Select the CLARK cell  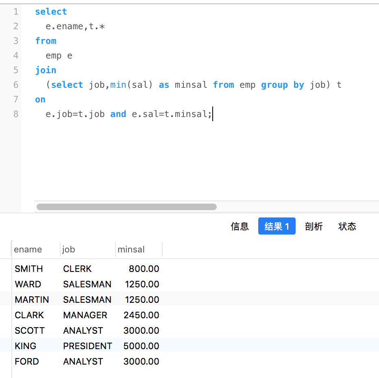coord(29,315)
